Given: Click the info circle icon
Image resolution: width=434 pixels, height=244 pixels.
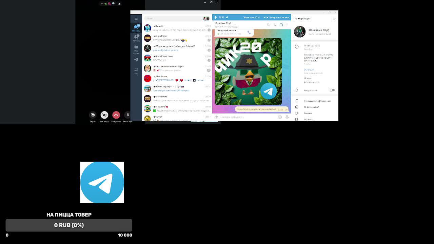Looking at the screenshot, I should [x=297, y=46].
